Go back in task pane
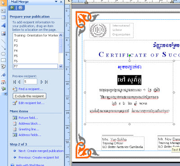Image resolution: width=180 pixels, height=166 pixels. point(12,8)
